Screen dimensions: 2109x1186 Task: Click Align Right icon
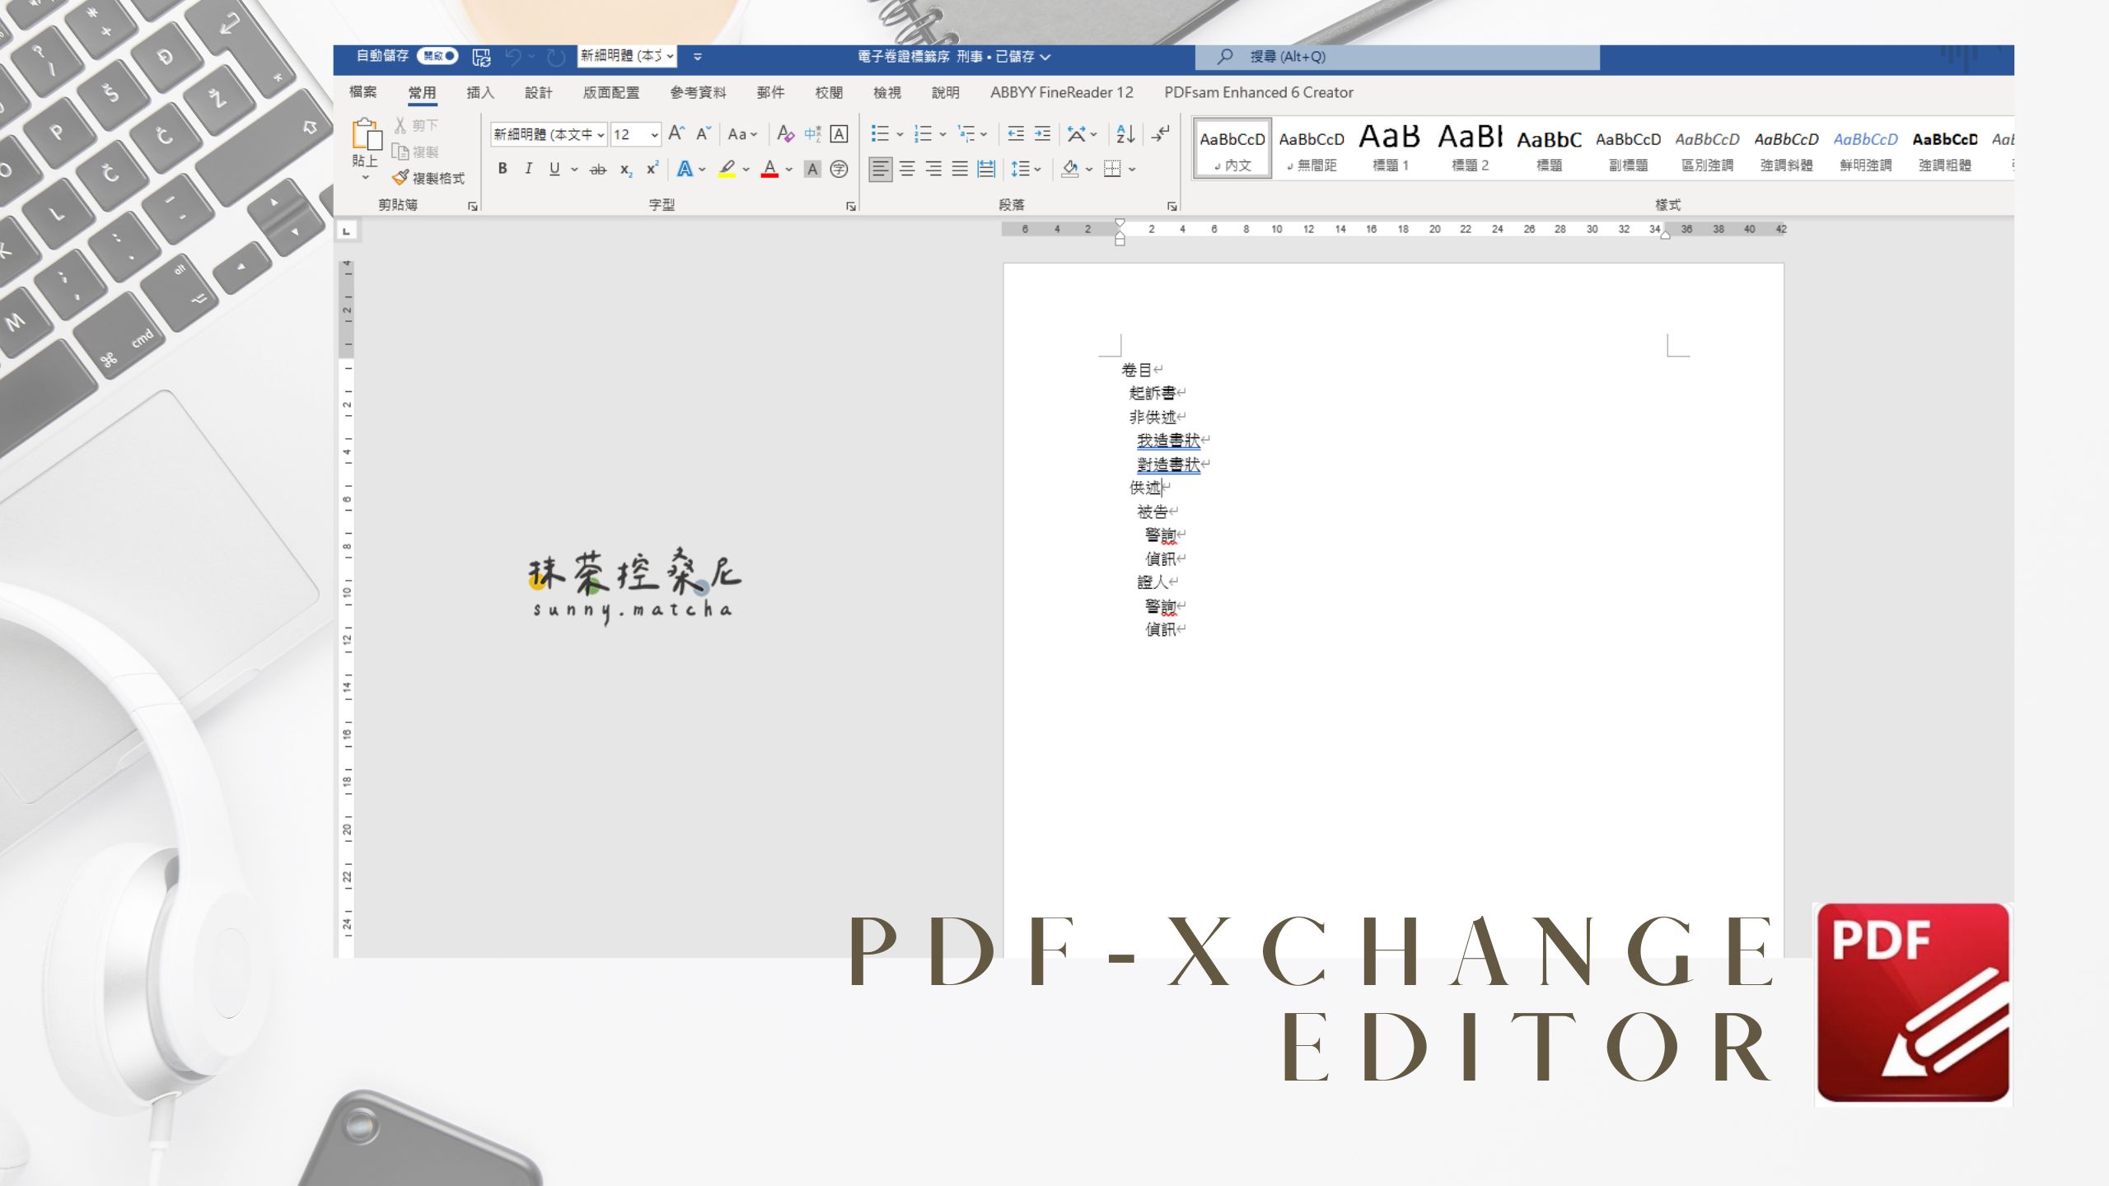click(933, 169)
